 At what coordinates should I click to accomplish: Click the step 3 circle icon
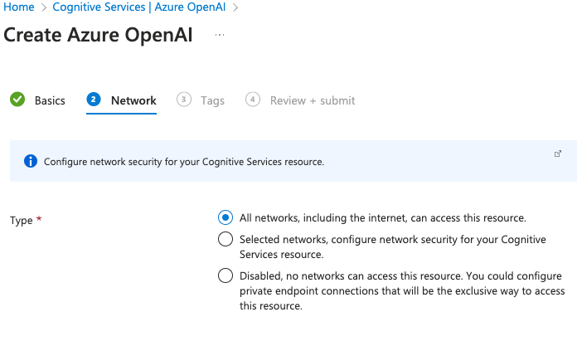[183, 100]
